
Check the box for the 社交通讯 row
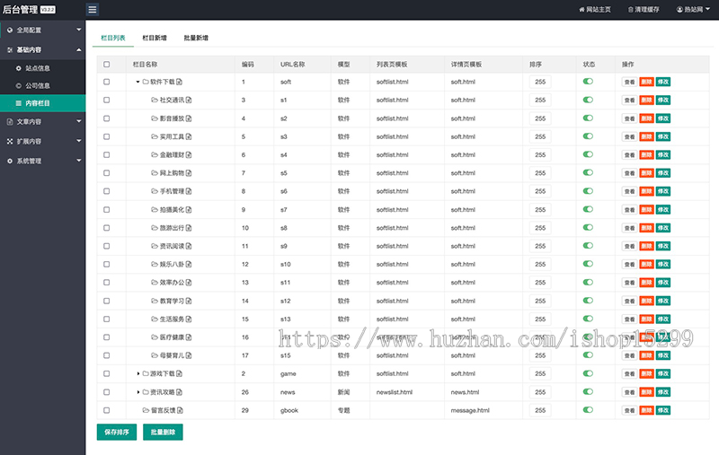click(x=107, y=100)
